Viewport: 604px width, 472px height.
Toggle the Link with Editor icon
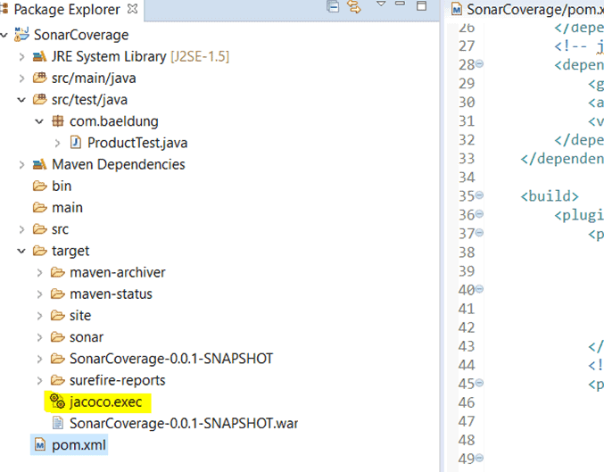[x=353, y=8]
